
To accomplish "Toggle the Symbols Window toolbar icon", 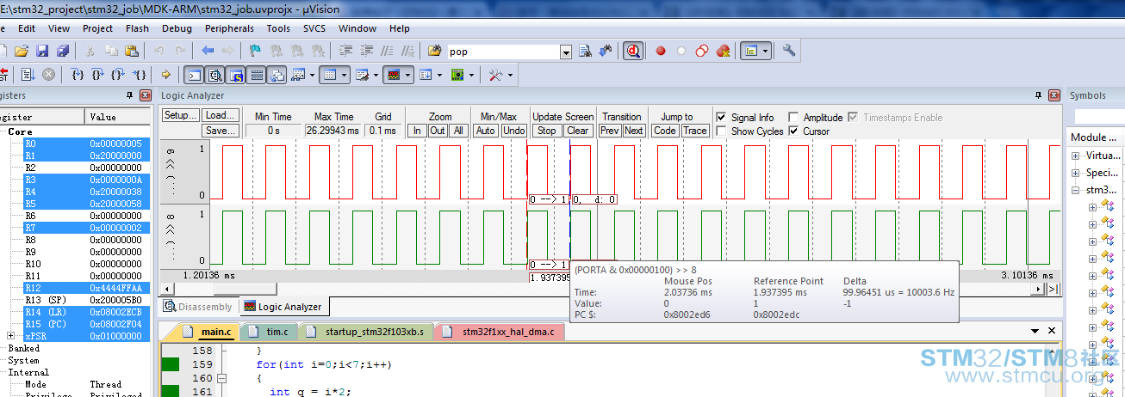I will [236, 75].
